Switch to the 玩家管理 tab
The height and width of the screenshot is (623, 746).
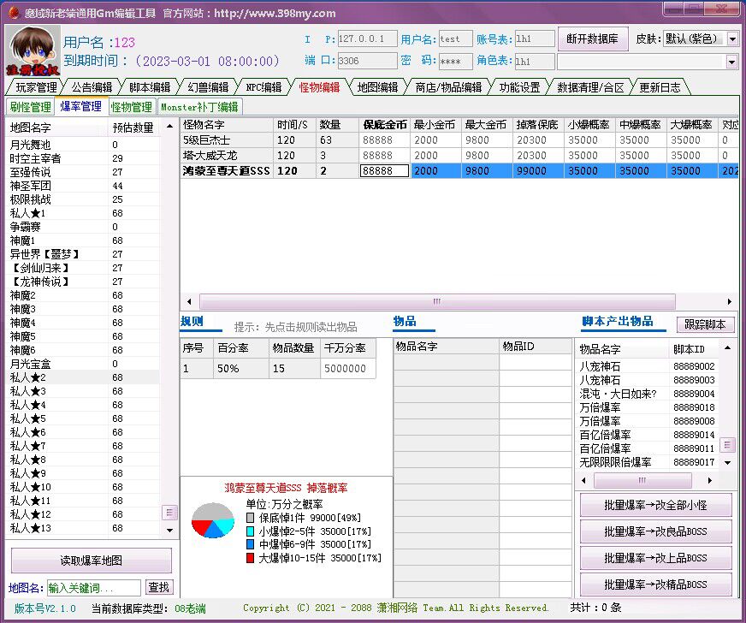(x=36, y=87)
